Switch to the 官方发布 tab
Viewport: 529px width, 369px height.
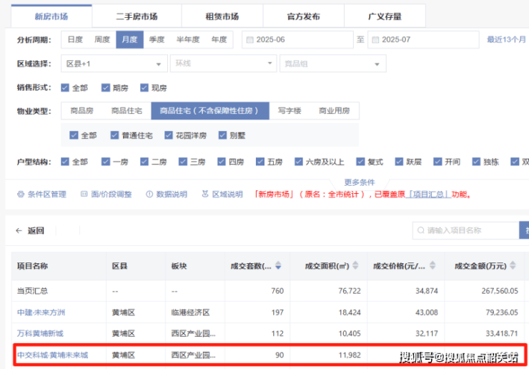pyautogui.click(x=303, y=16)
